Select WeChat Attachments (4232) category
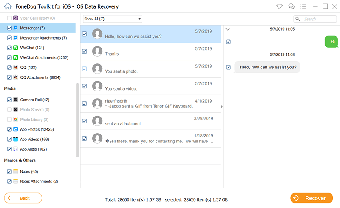 coord(44,57)
